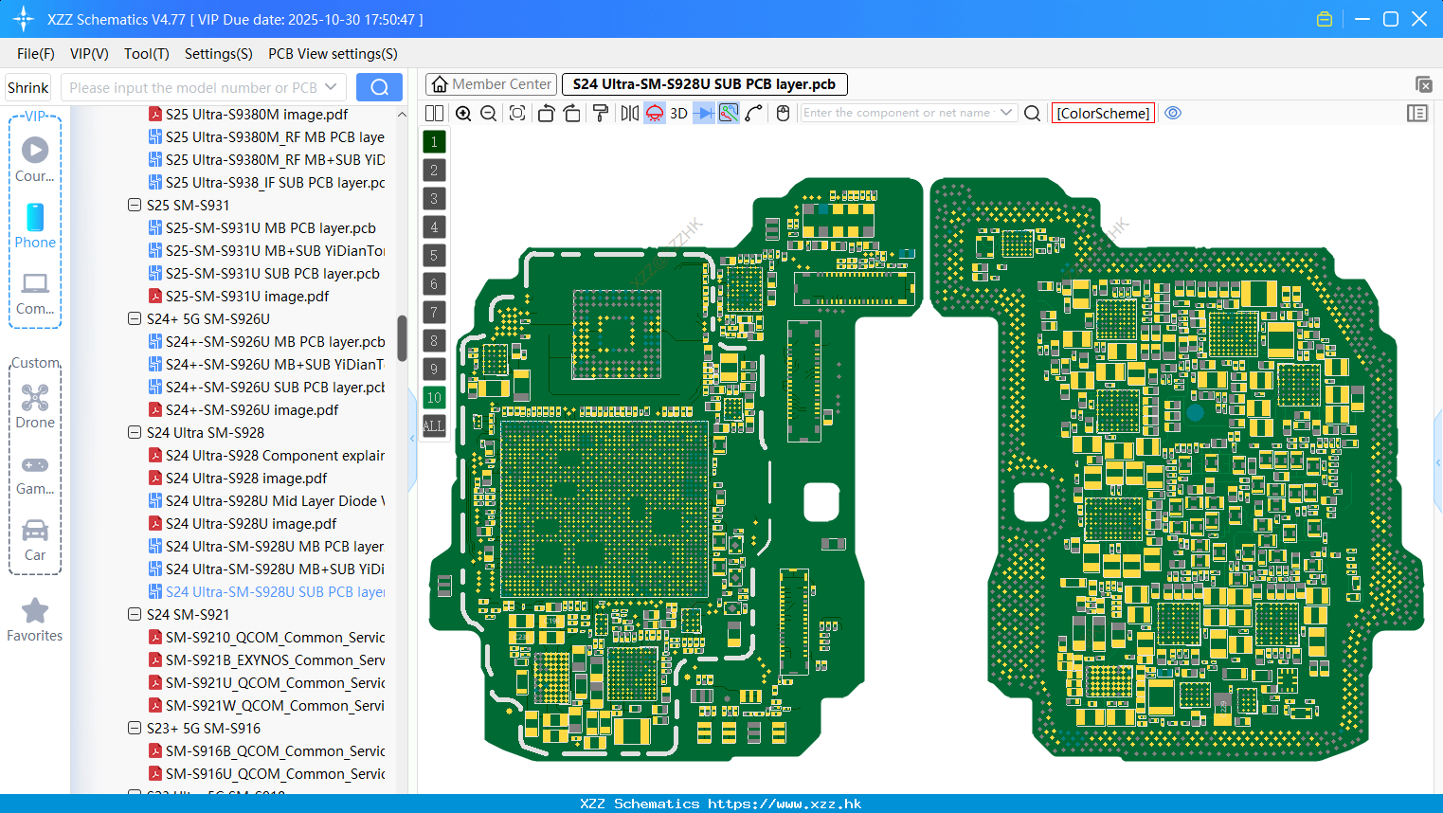The width and height of the screenshot is (1443, 813).
Task: Collapse the S25 SM-S931 folder
Action: pos(135,205)
